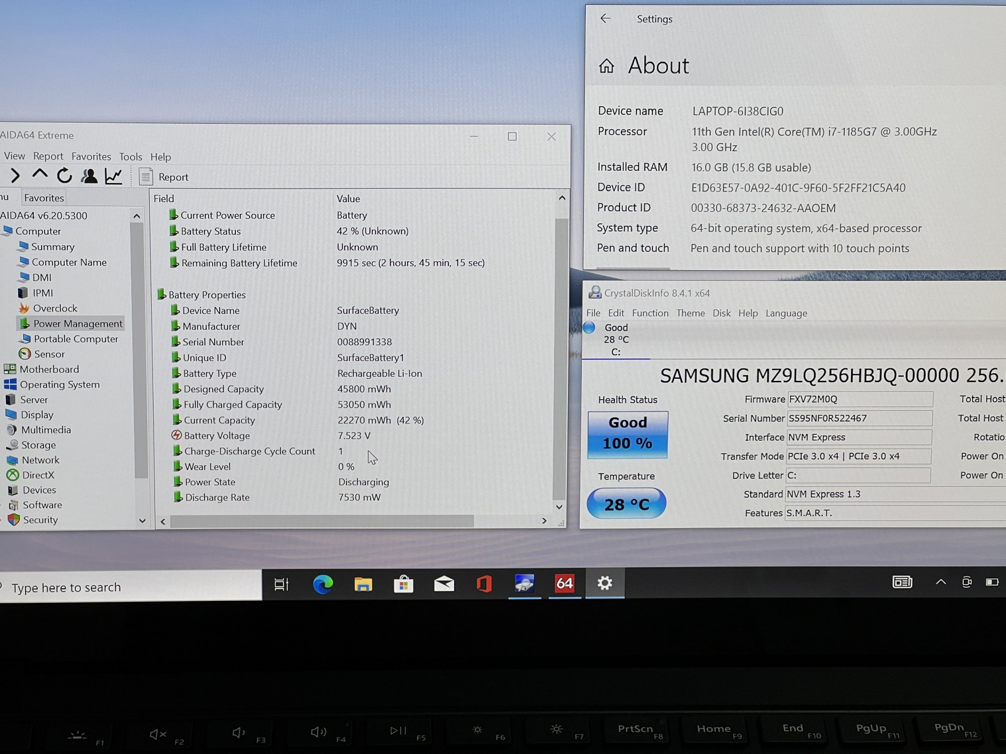The height and width of the screenshot is (754, 1006).
Task: Open the Tools menu in AIDA64
Action: coord(130,157)
